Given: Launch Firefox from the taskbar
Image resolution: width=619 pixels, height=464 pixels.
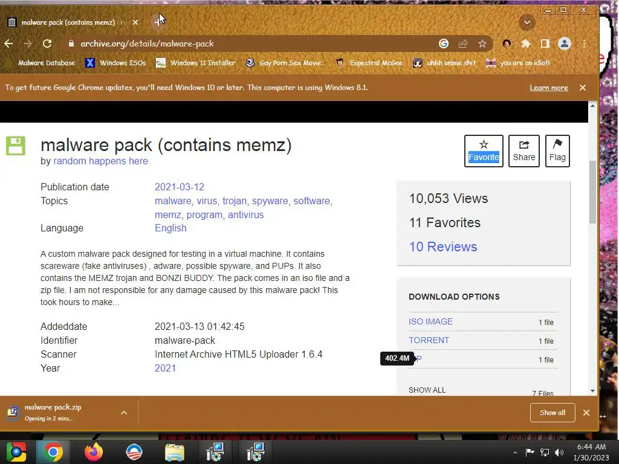Looking at the screenshot, I should (94, 452).
